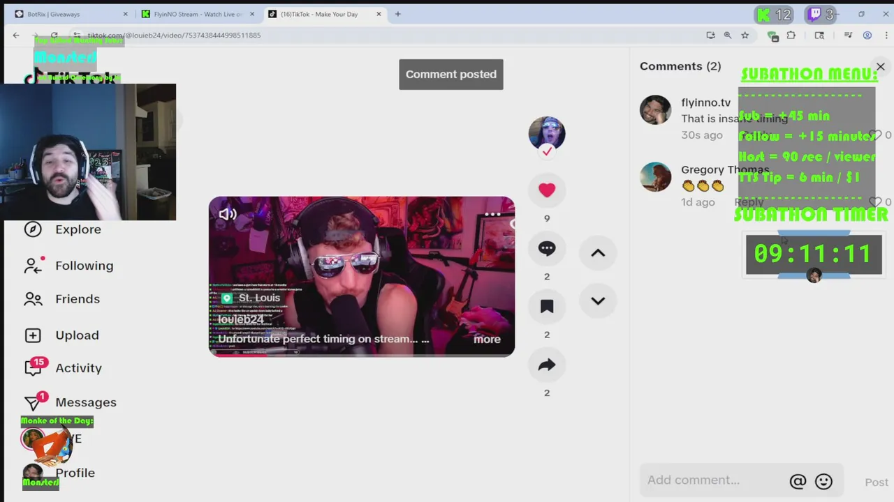This screenshot has width=894, height=502.
Task: Post the comment with Post button
Action: (877, 482)
